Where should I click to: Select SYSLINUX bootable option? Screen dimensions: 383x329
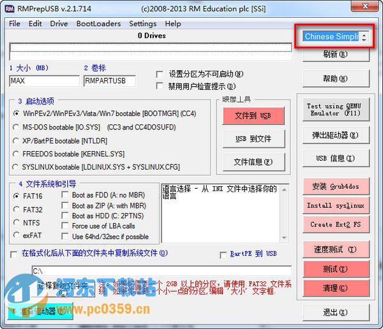15,167
